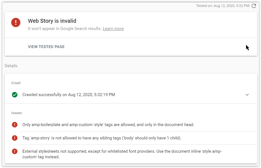261x168 pixels.
Task: Click the It won't appear in Google Search text
Action: click(x=65, y=29)
